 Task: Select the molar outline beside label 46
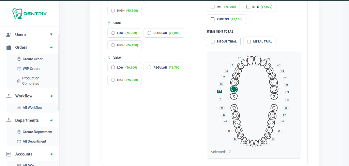pyautogui.click(x=238, y=123)
